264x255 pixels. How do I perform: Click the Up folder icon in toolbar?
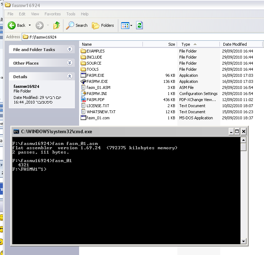(56, 25)
